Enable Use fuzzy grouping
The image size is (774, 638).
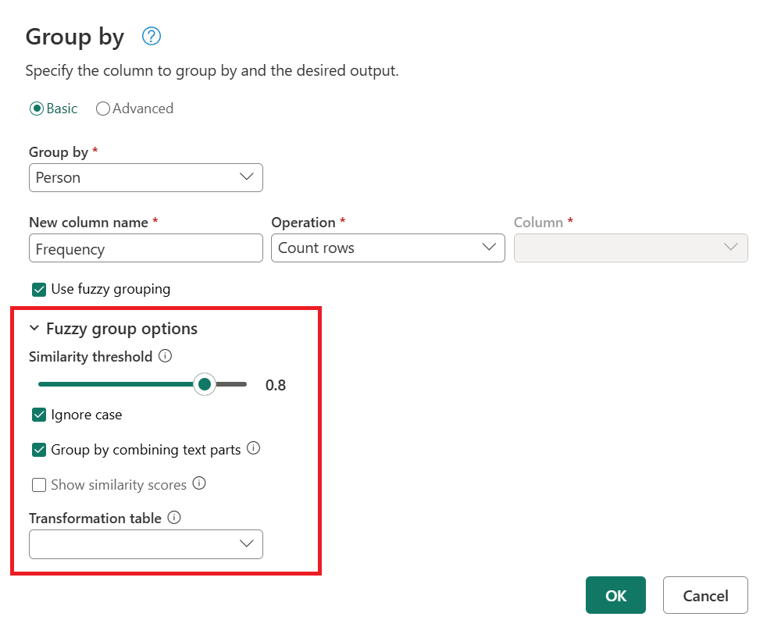(x=38, y=289)
